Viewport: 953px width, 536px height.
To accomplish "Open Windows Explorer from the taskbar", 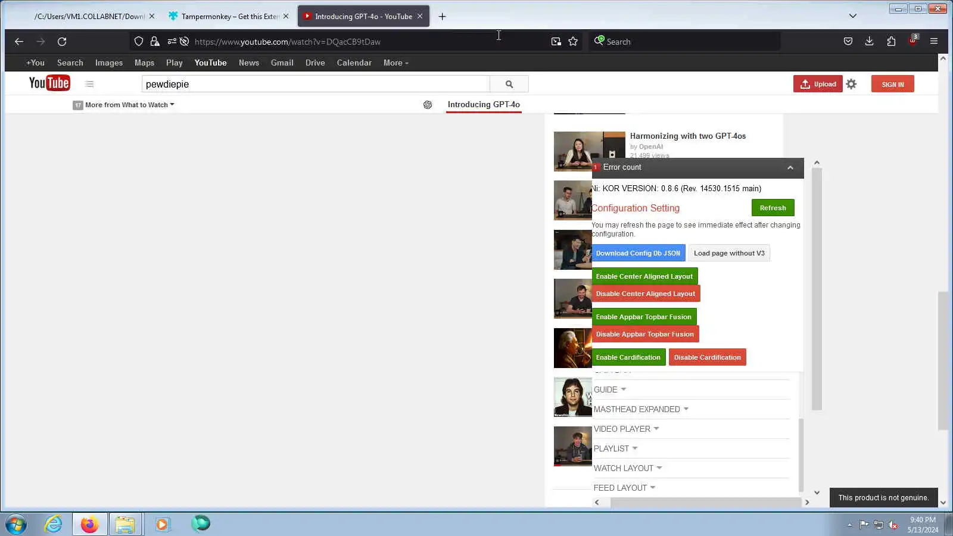I will [125, 524].
